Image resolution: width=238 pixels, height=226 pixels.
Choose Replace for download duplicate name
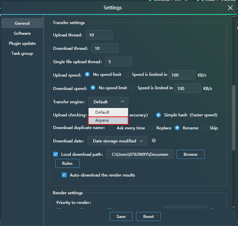point(152,128)
